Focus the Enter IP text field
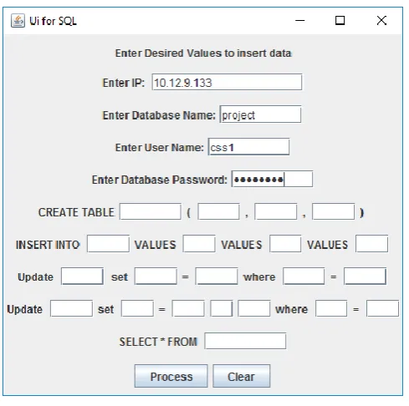This screenshot has width=409, height=406. (227, 82)
